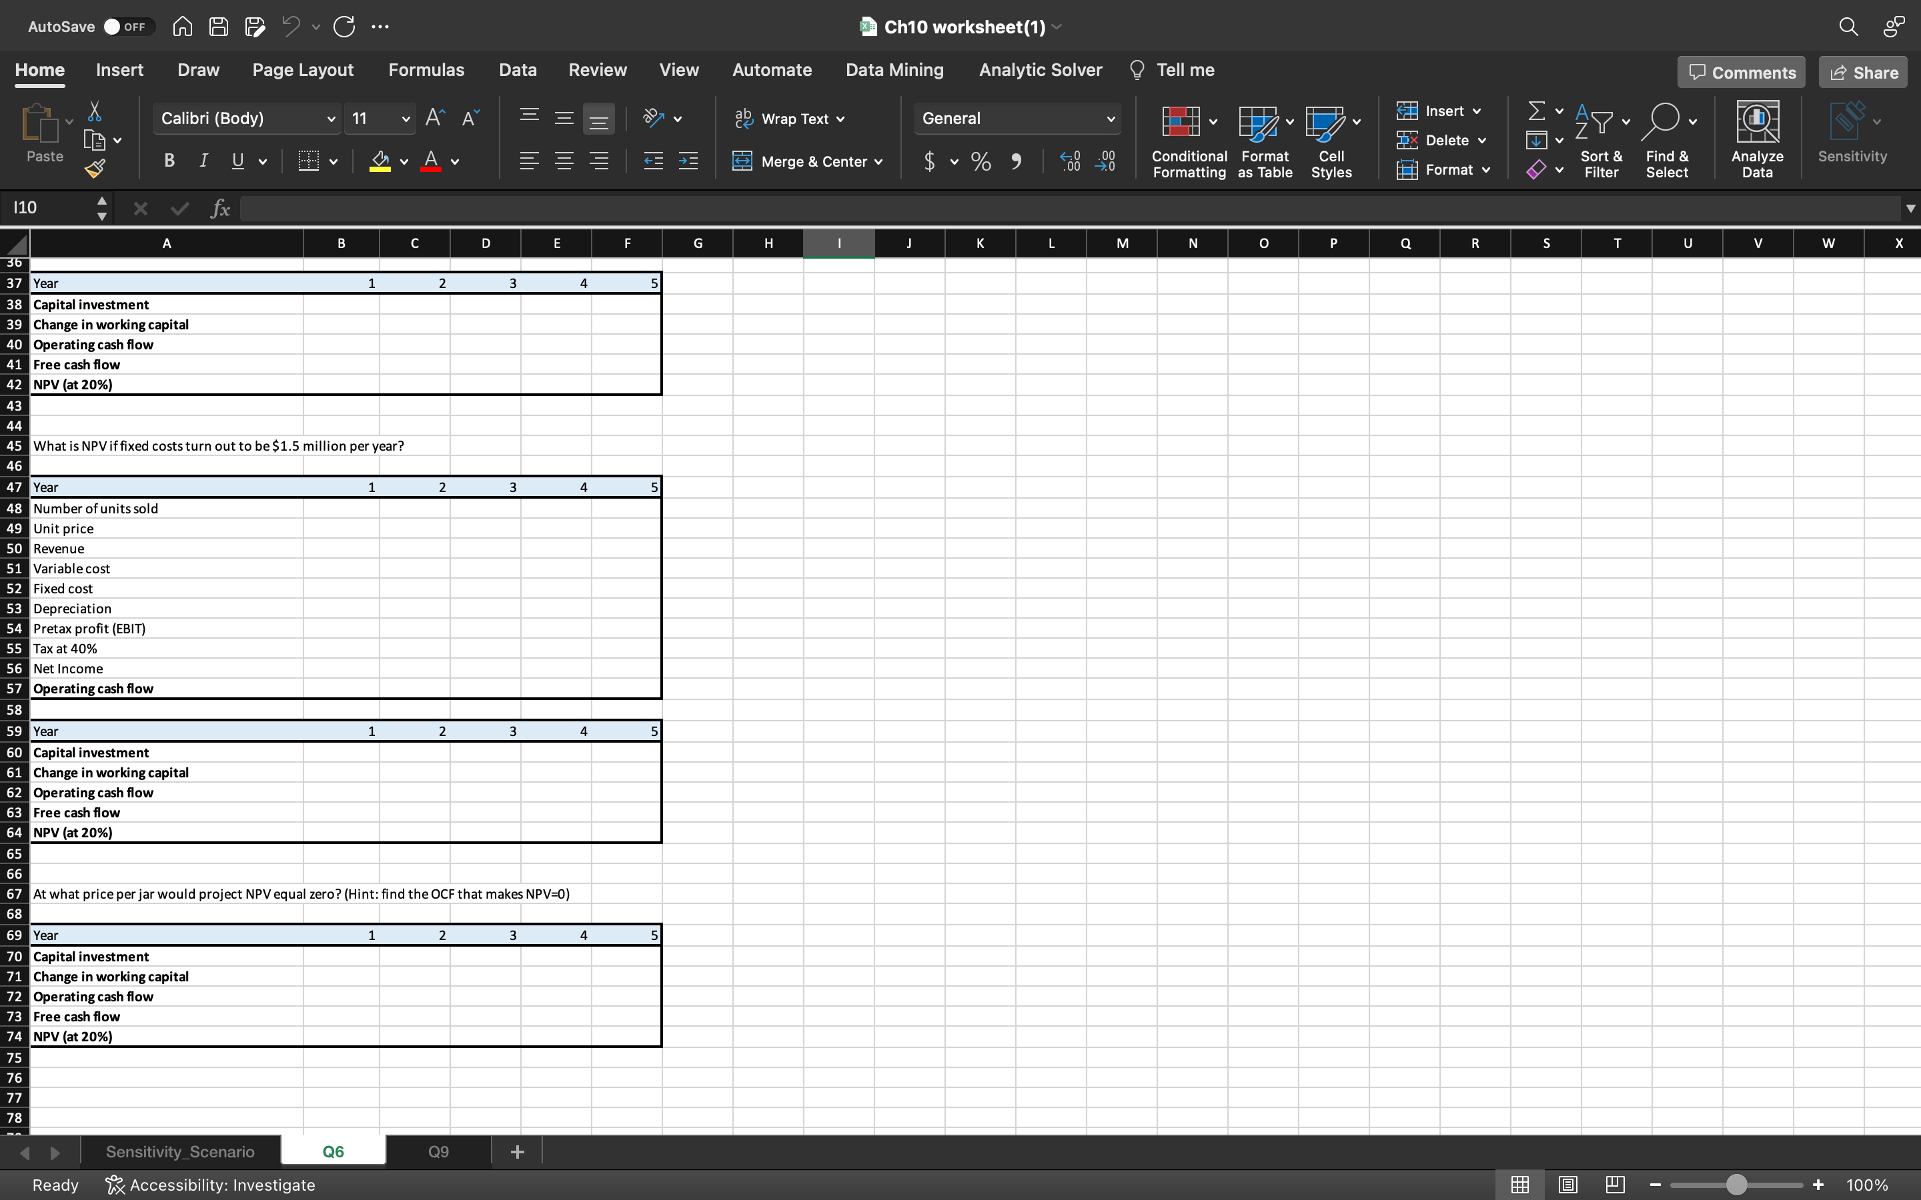Open the Format cells dropdown
Viewport: 1921px width, 1200px height.
(x=1443, y=170)
